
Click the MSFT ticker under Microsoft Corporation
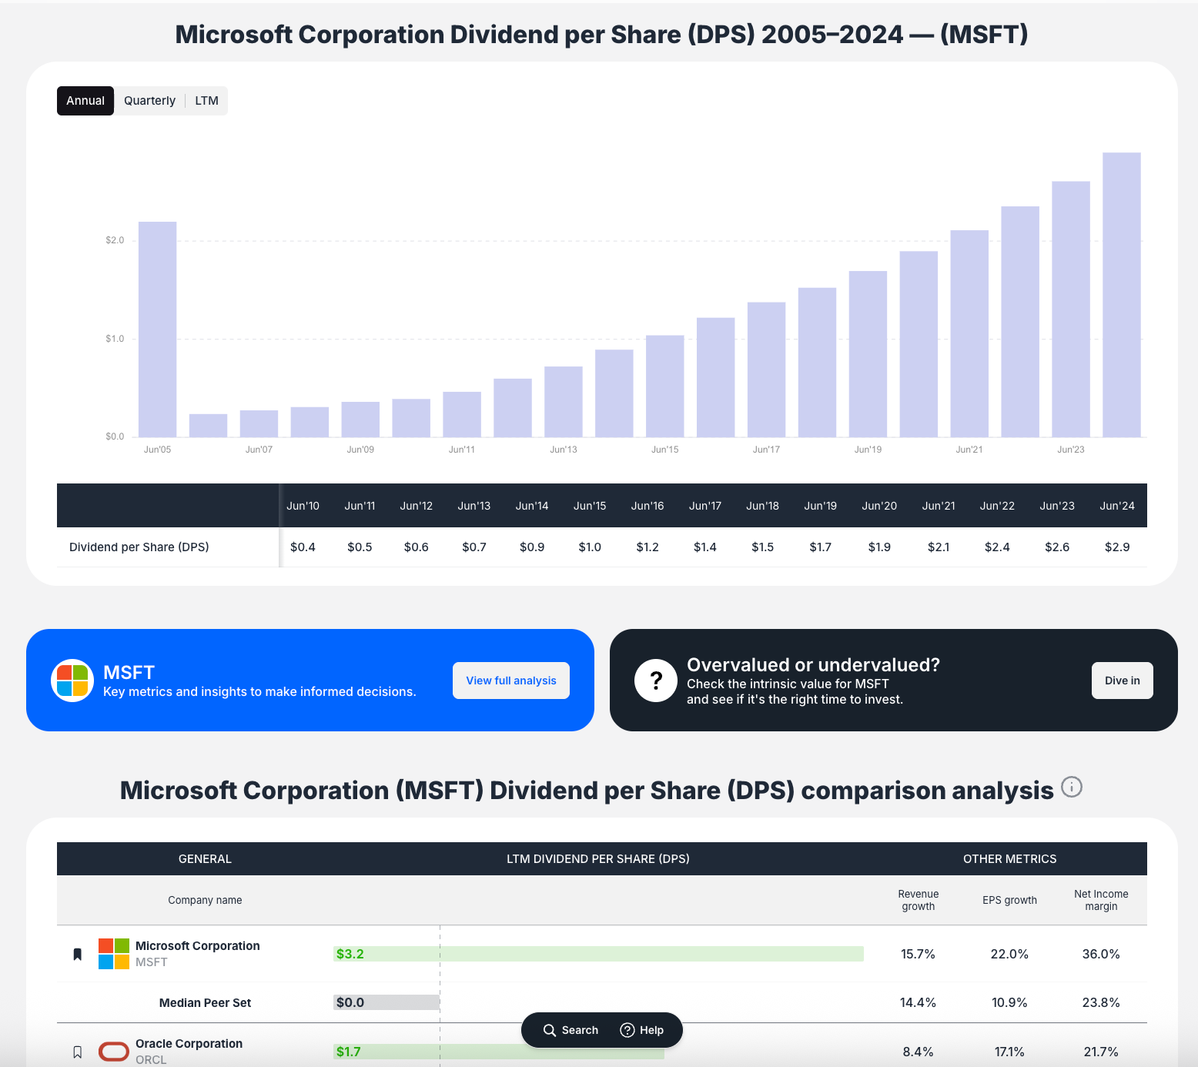point(151,962)
